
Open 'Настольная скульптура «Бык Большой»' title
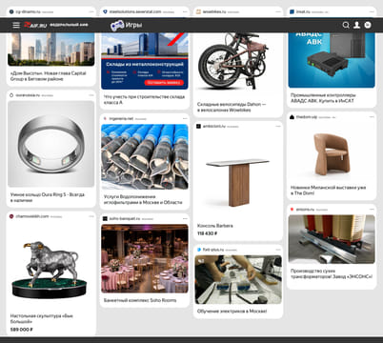point(42,318)
